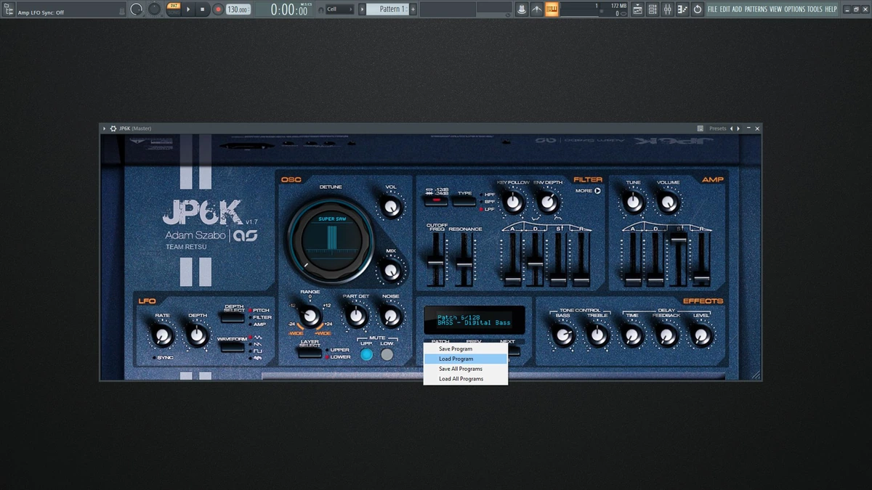Toggle the highlighted orange toolbar icon
Screen dimensions: 872x490
pos(552,9)
